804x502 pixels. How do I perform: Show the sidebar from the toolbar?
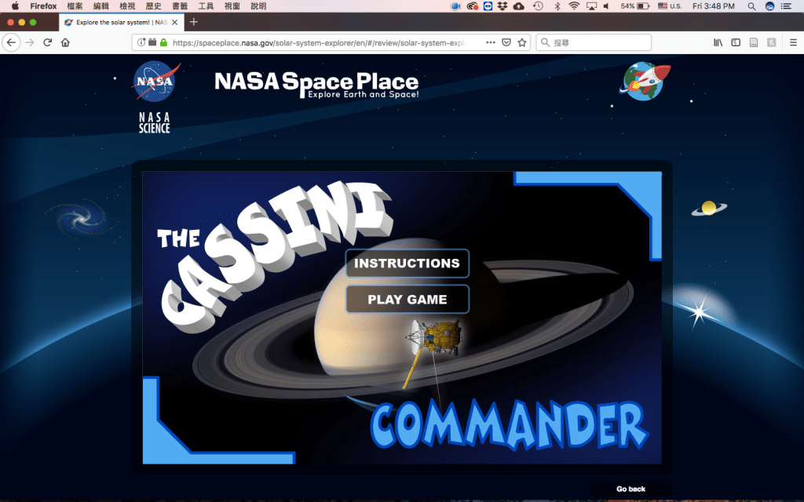[x=736, y=42]
